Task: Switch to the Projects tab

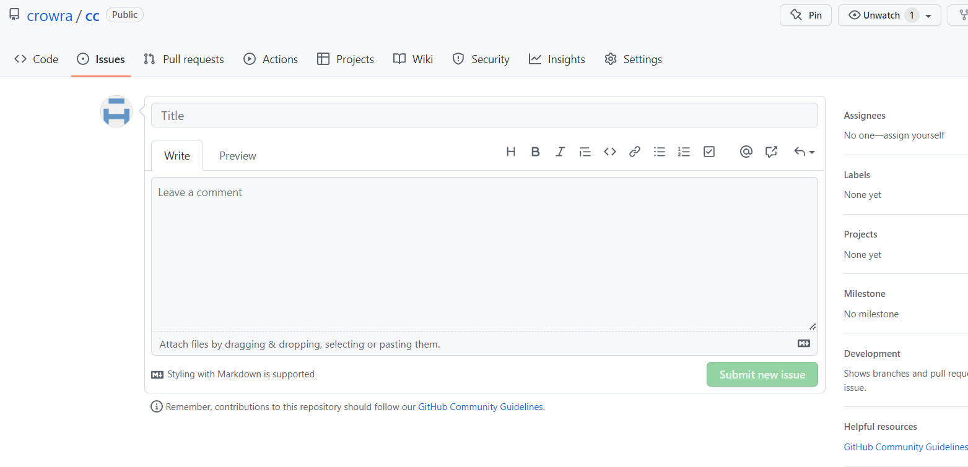Action: (346, 59)
